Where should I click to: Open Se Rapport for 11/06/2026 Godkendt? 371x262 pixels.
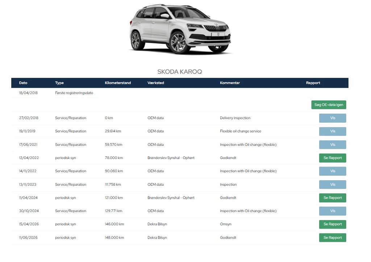coord(333,238)
